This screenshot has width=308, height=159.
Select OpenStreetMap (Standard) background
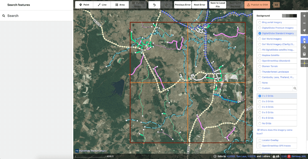277,61
